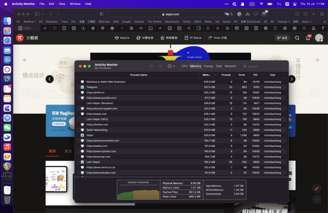
Task: Sort by the Process Name column
Action: click(x=138, y=75)
